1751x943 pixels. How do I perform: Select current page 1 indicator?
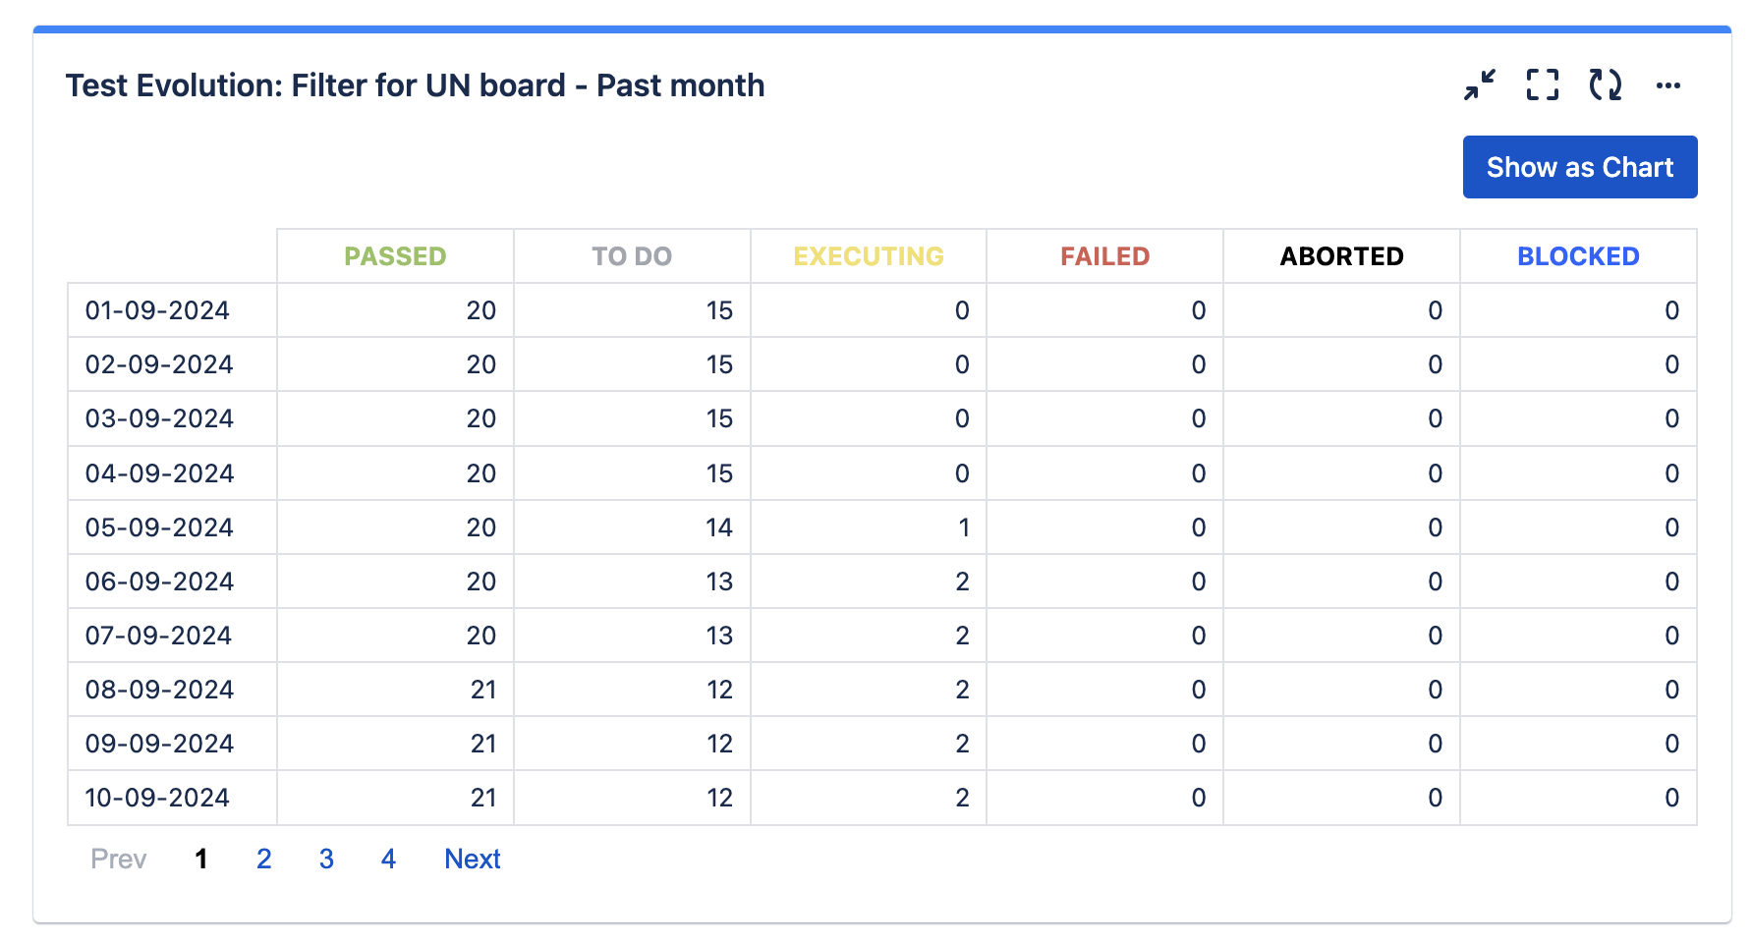tap(200, 859)
